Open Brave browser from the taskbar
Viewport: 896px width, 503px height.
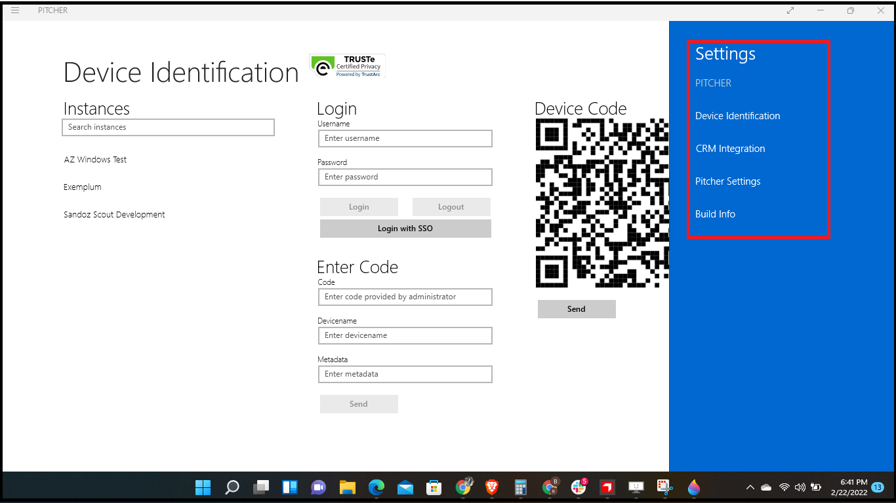tap(491, 487)
